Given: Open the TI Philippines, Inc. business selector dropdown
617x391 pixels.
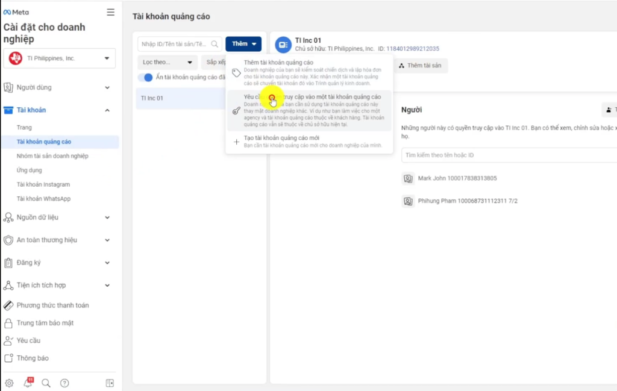Looking at the screenshot, I should (x=60, y=58).
